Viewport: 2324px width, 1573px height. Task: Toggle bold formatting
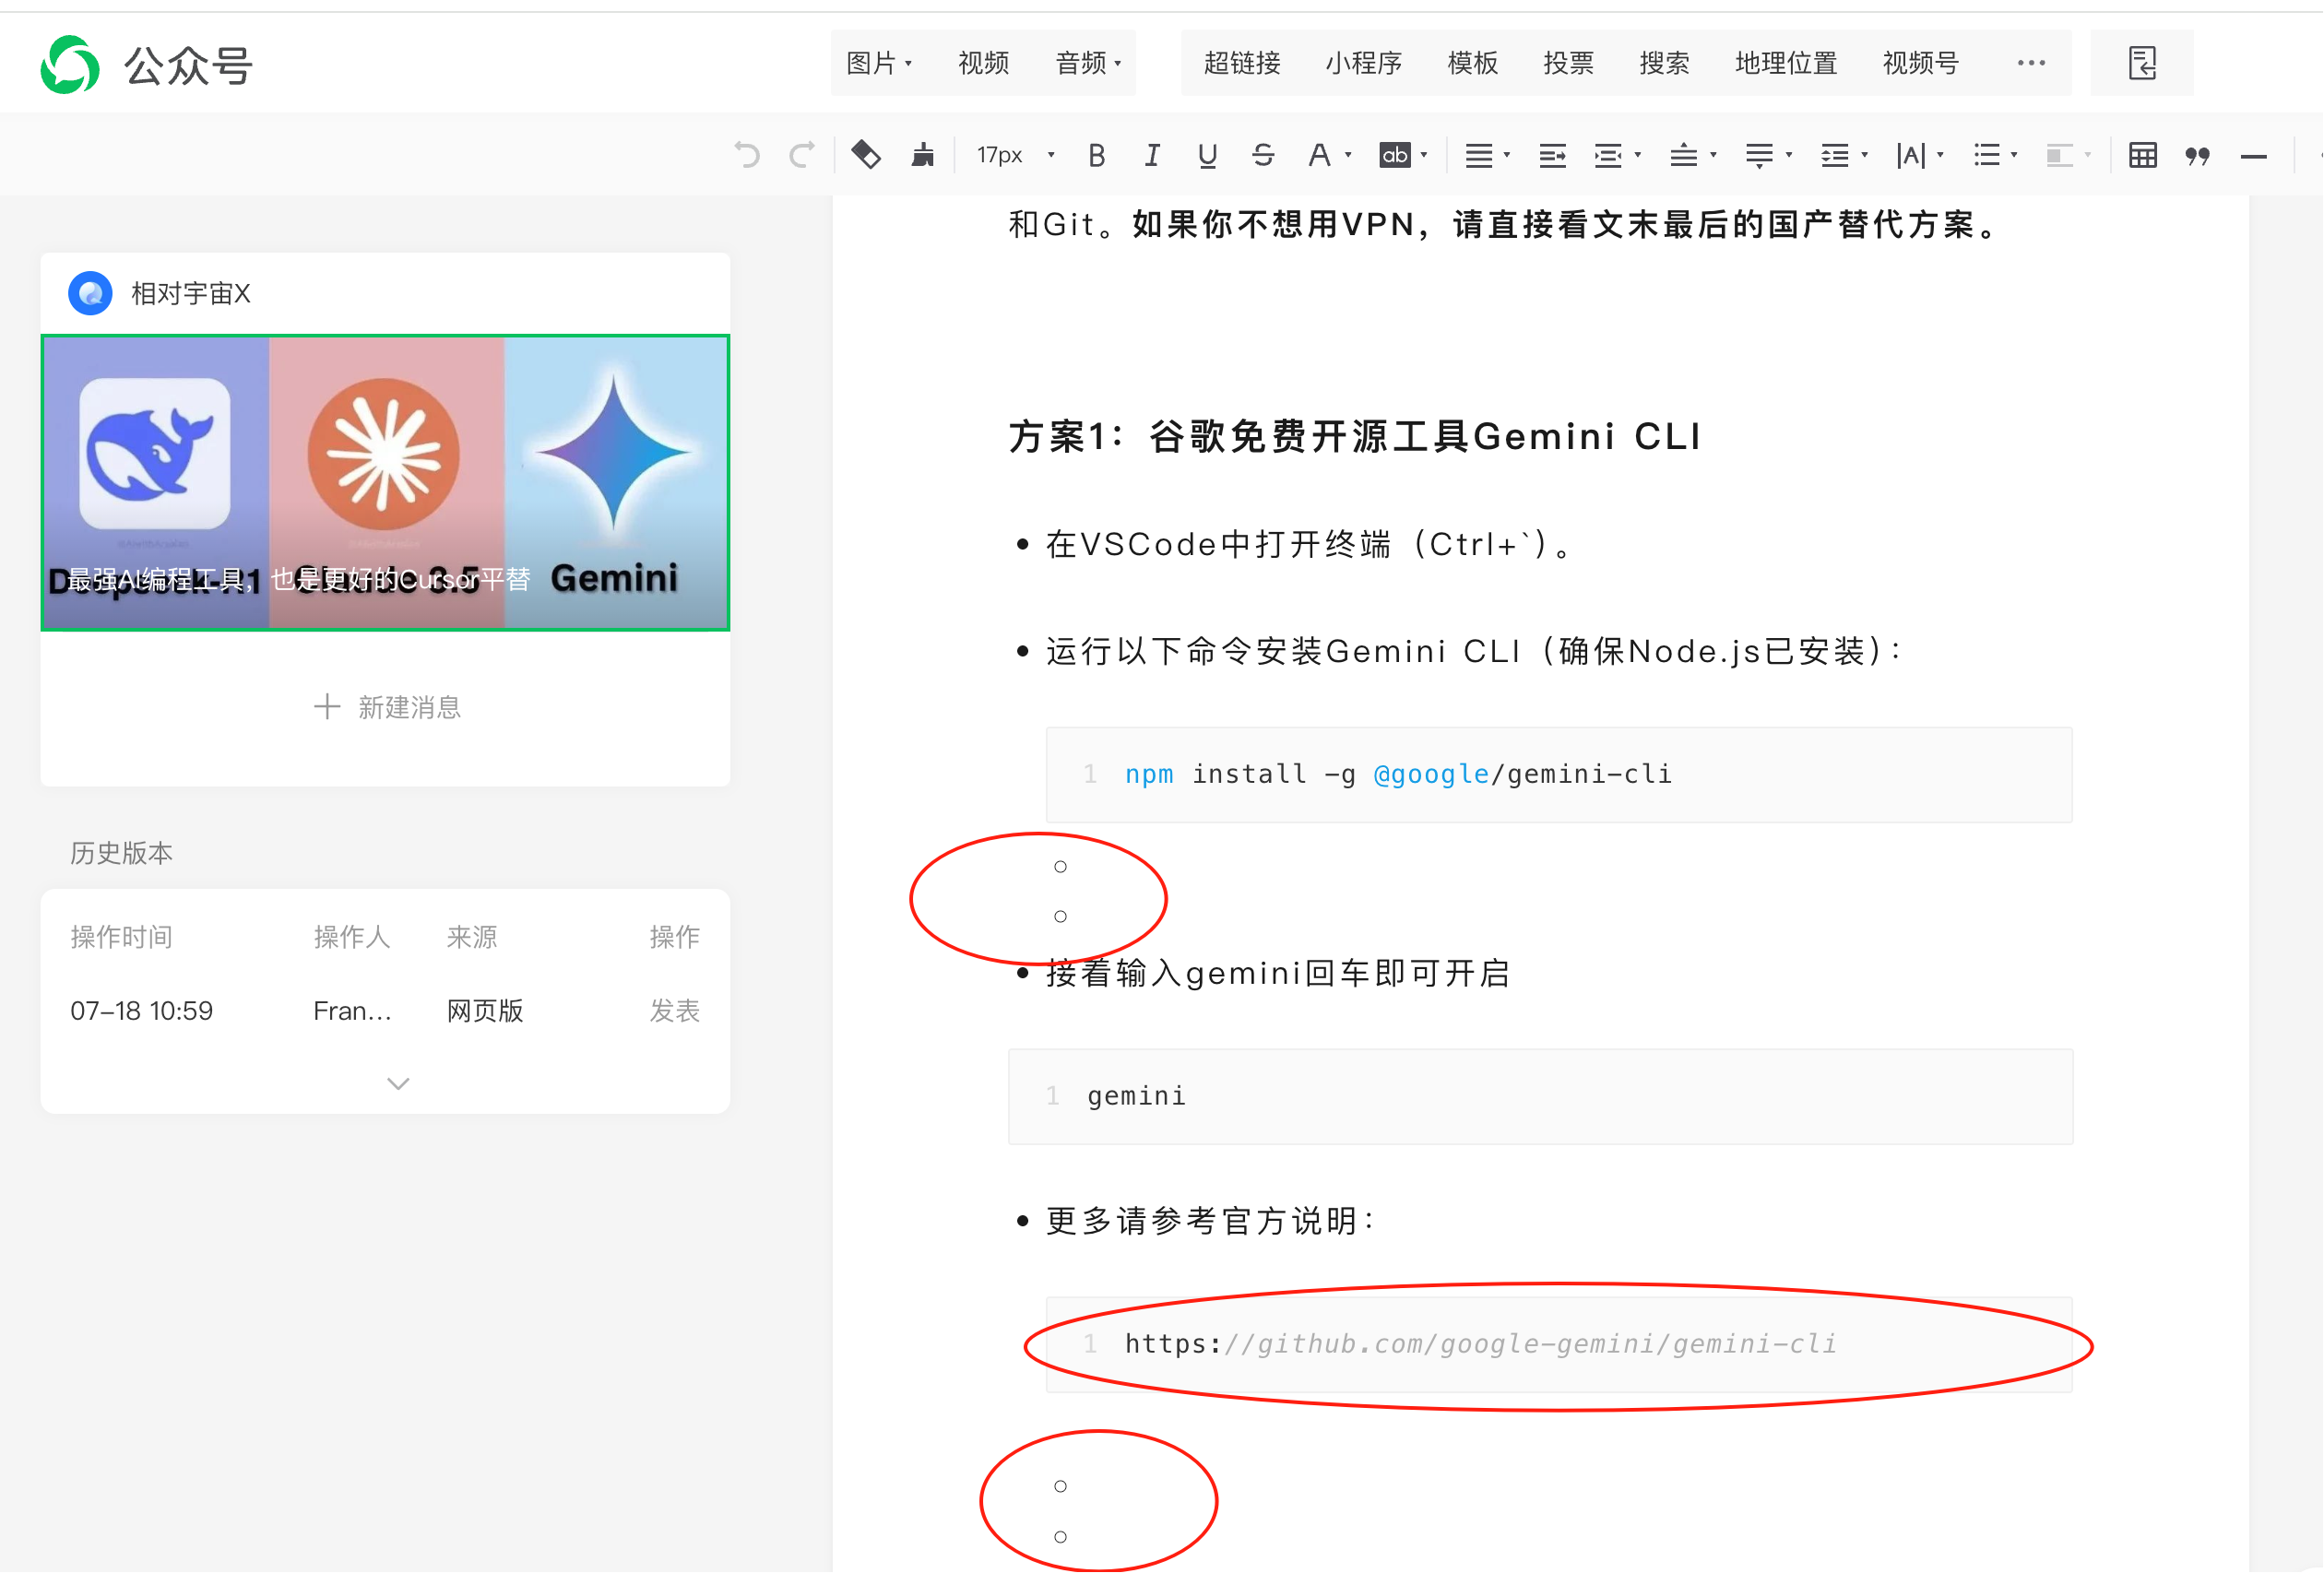pyautogui.click(x=1097, y=155)
